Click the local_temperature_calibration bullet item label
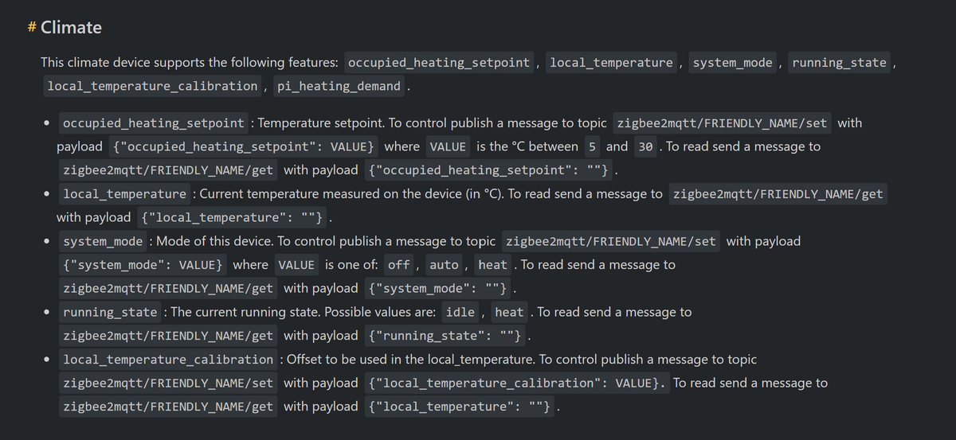The image size is (956, 440). [x=168, y=360]
